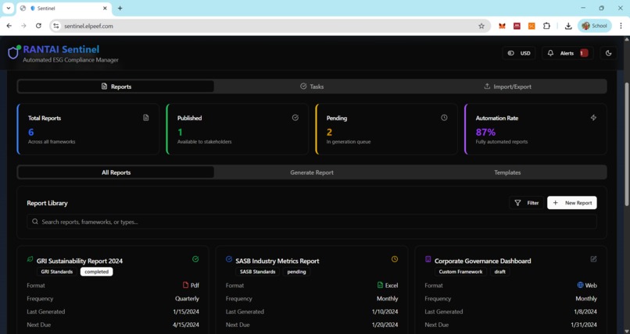Reload the page
The width and height of the screenshot is (630, 334).
tap(38, 26)
